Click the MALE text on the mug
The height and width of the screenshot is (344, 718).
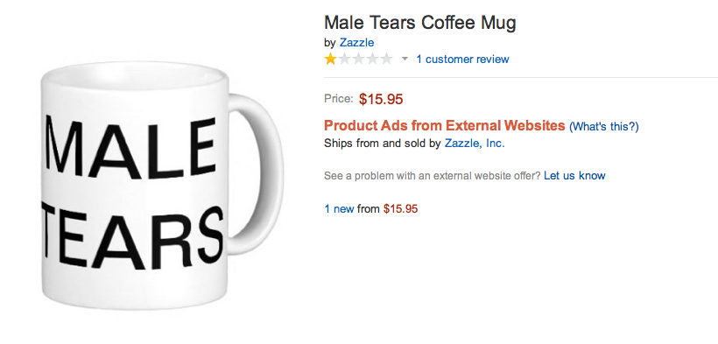click(131, 149)
